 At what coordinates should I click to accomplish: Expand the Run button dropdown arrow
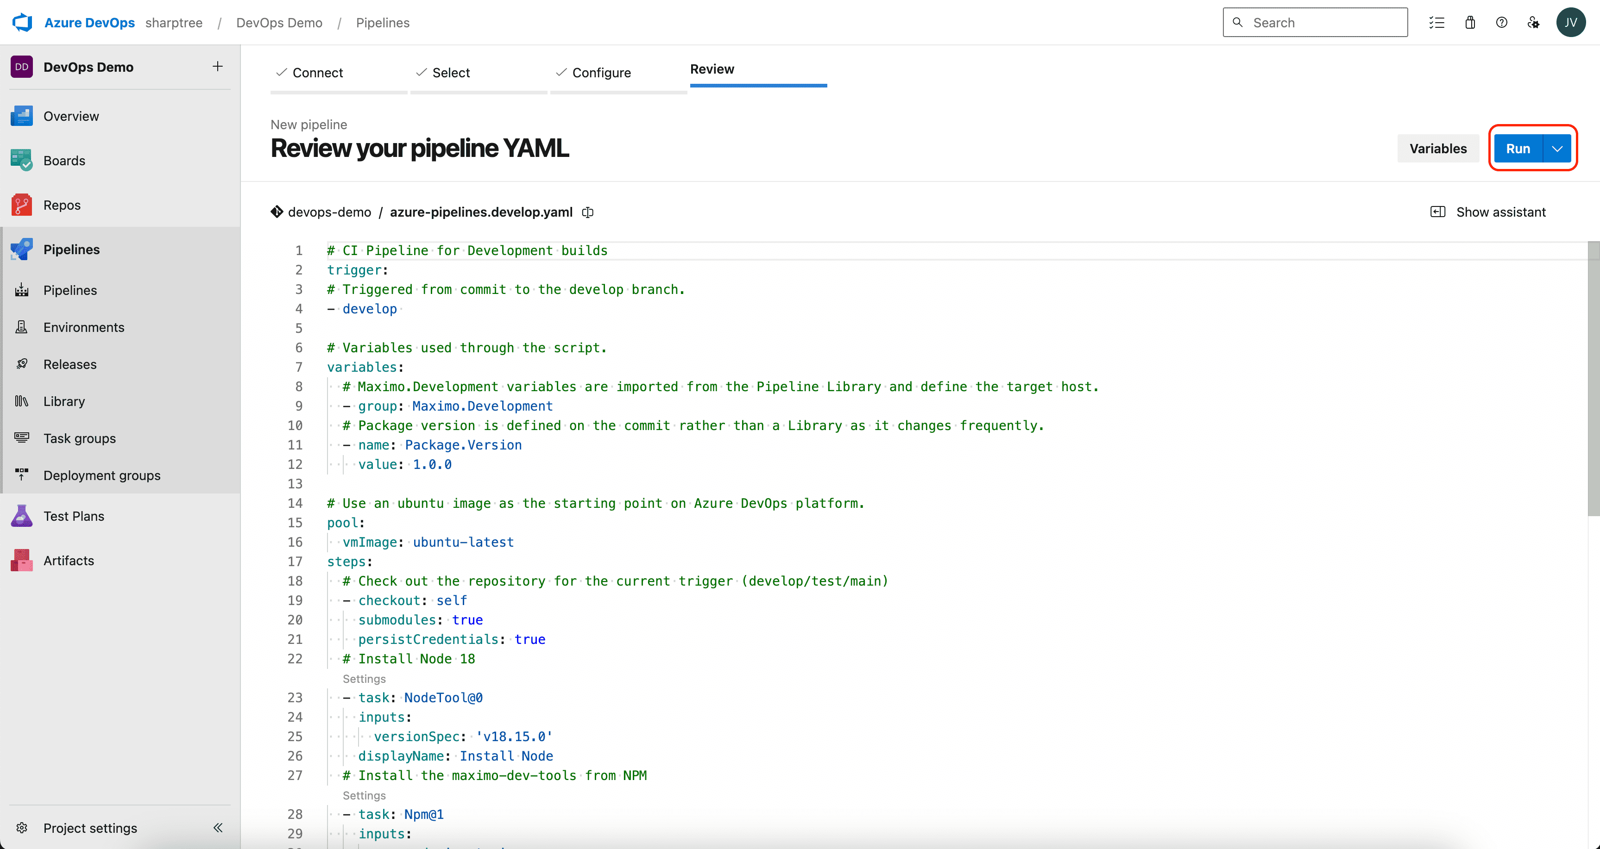[x=1557, y=148]
